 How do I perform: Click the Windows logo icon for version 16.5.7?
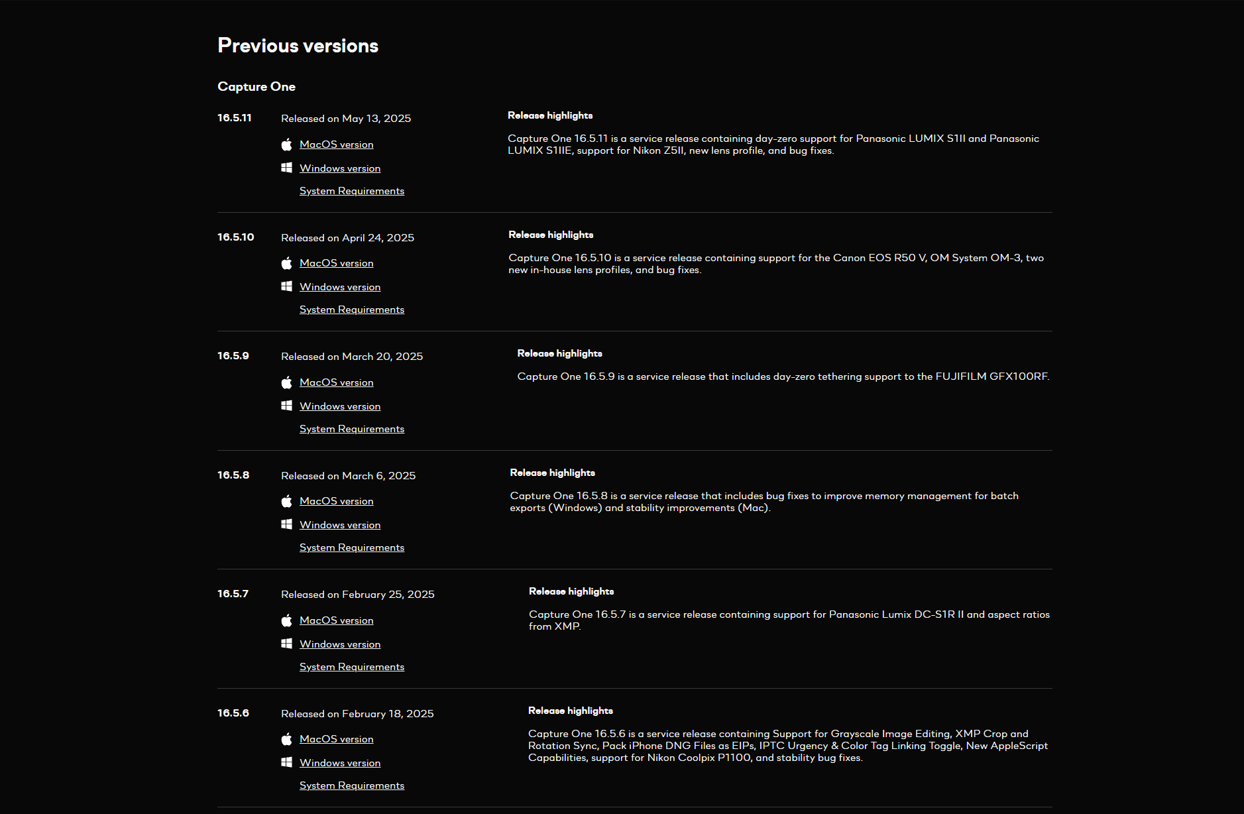(286, 644)
